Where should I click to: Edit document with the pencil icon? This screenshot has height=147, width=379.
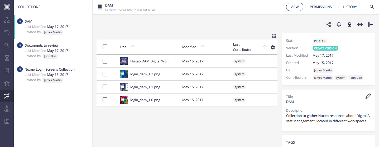coord(368,96)
